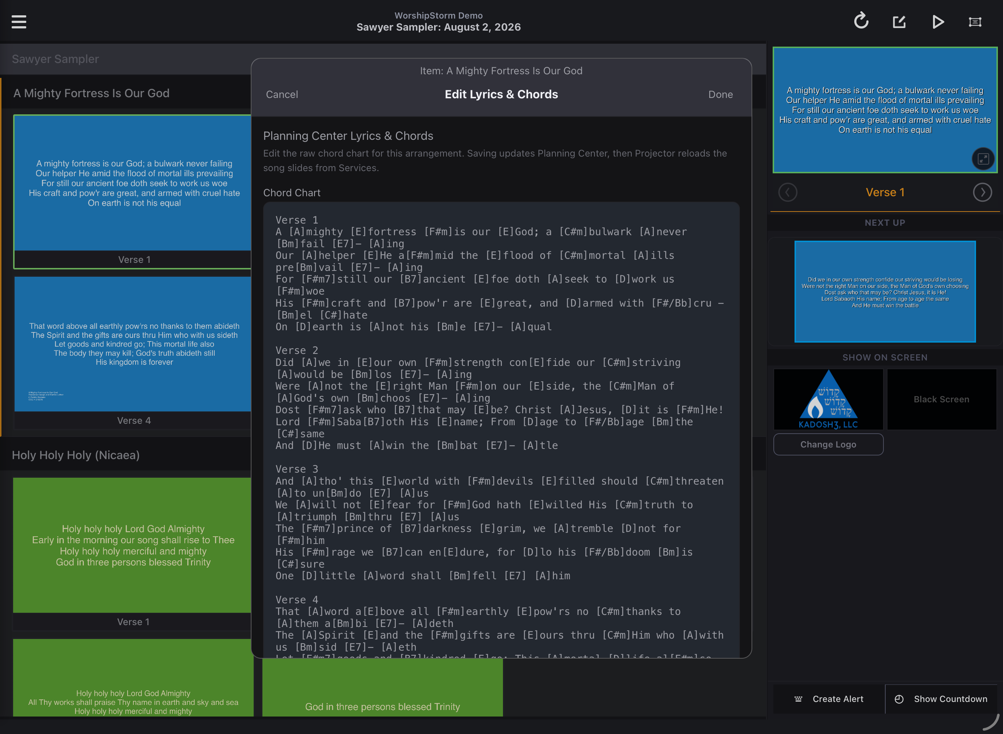Screen dimensions: 1003x734
Task: Click inside the Chord Chart text area
Action: pyautogui.click(x=501, y=429)
